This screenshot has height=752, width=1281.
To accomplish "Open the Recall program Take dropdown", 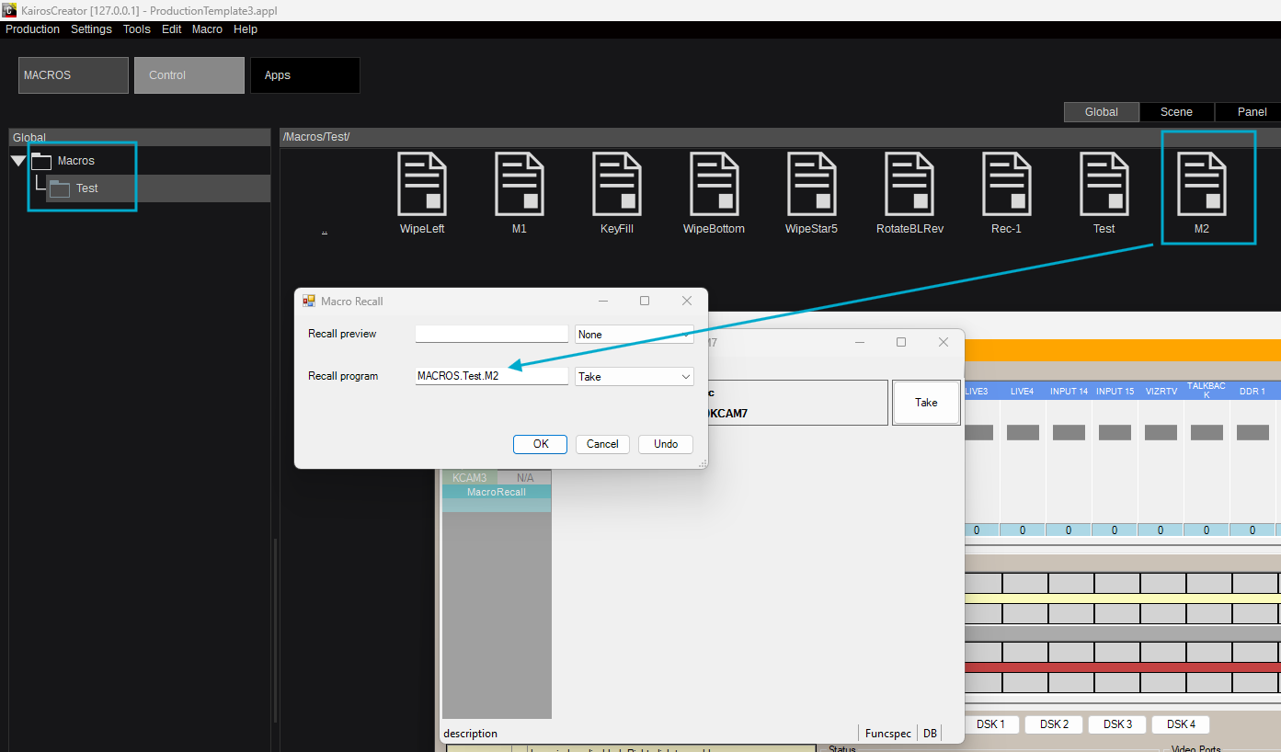I will (x=635, y=377).
